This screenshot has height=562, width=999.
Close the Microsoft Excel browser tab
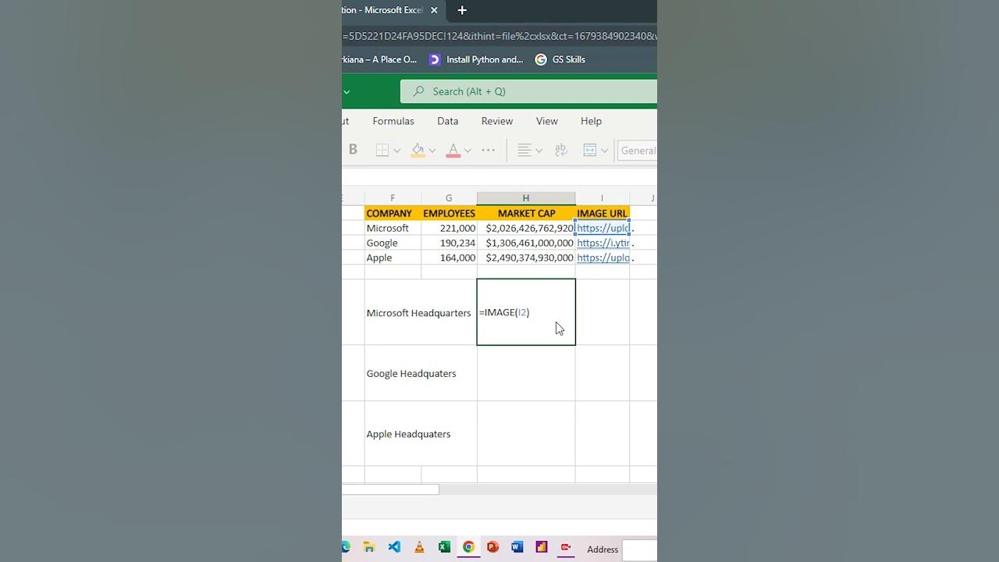pyautogui.click(x=434, y=10)
